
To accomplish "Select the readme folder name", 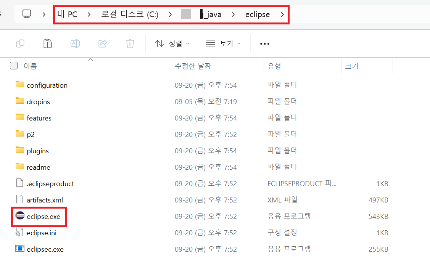I will 39,167.
